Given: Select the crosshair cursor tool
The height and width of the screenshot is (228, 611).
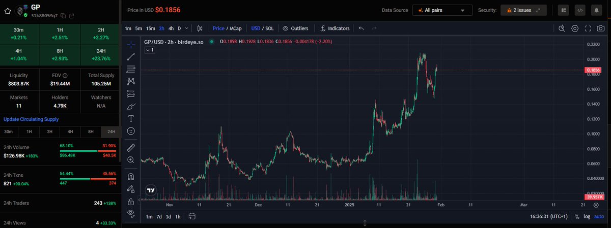Looking at the screenshot, I should 131,44.
